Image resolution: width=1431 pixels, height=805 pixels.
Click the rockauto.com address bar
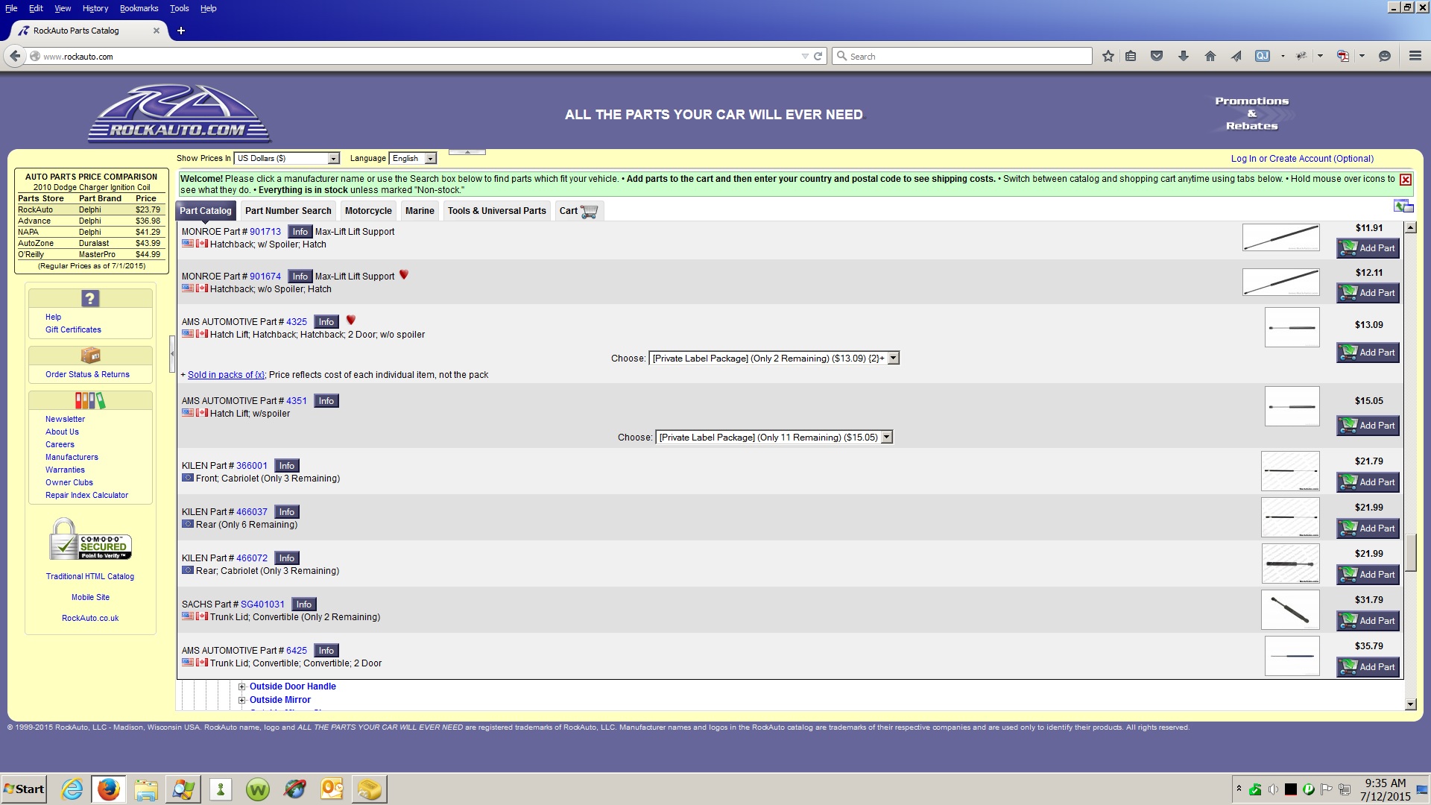point(417,56)
